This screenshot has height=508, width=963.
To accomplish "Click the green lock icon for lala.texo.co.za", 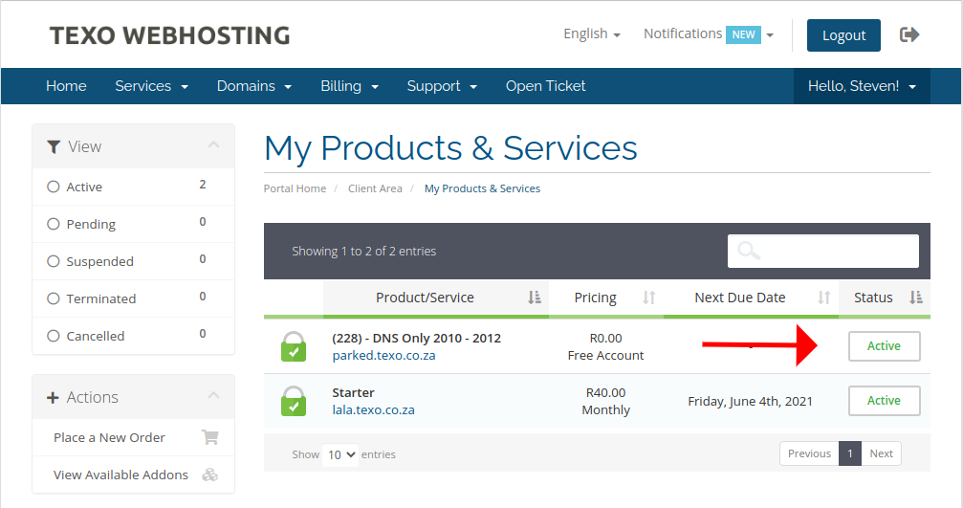I will tap(294, 401).
